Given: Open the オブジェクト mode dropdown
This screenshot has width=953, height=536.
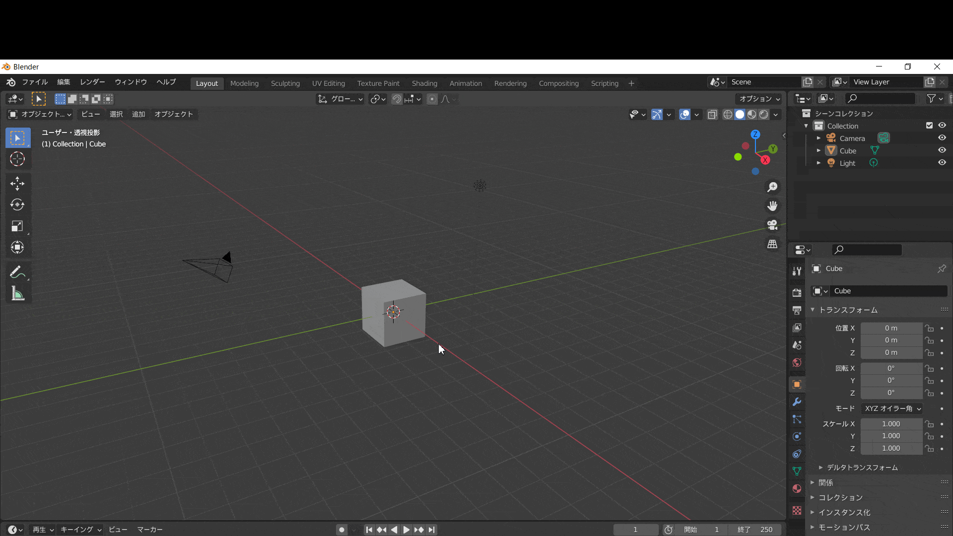Looking at the screenshot, I should [x=40, y=114].
